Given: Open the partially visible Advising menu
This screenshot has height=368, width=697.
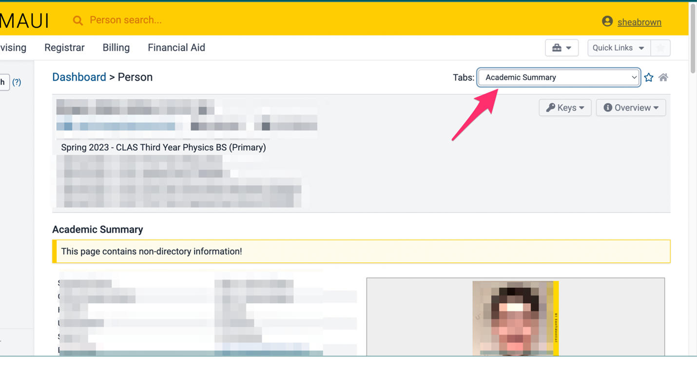Looking at the screenshot, I should click(13, 48).
